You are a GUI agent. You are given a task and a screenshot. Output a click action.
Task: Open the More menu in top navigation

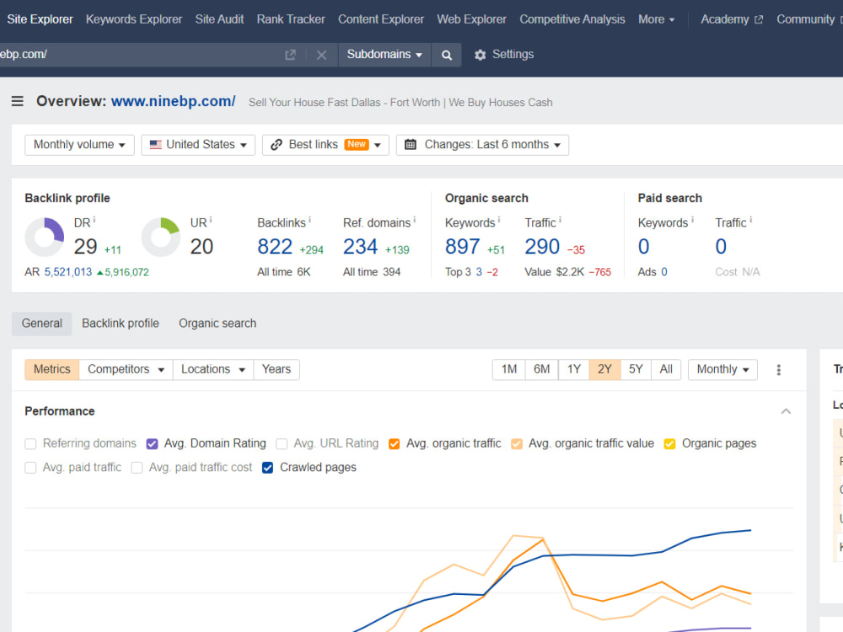click(656, 20)
